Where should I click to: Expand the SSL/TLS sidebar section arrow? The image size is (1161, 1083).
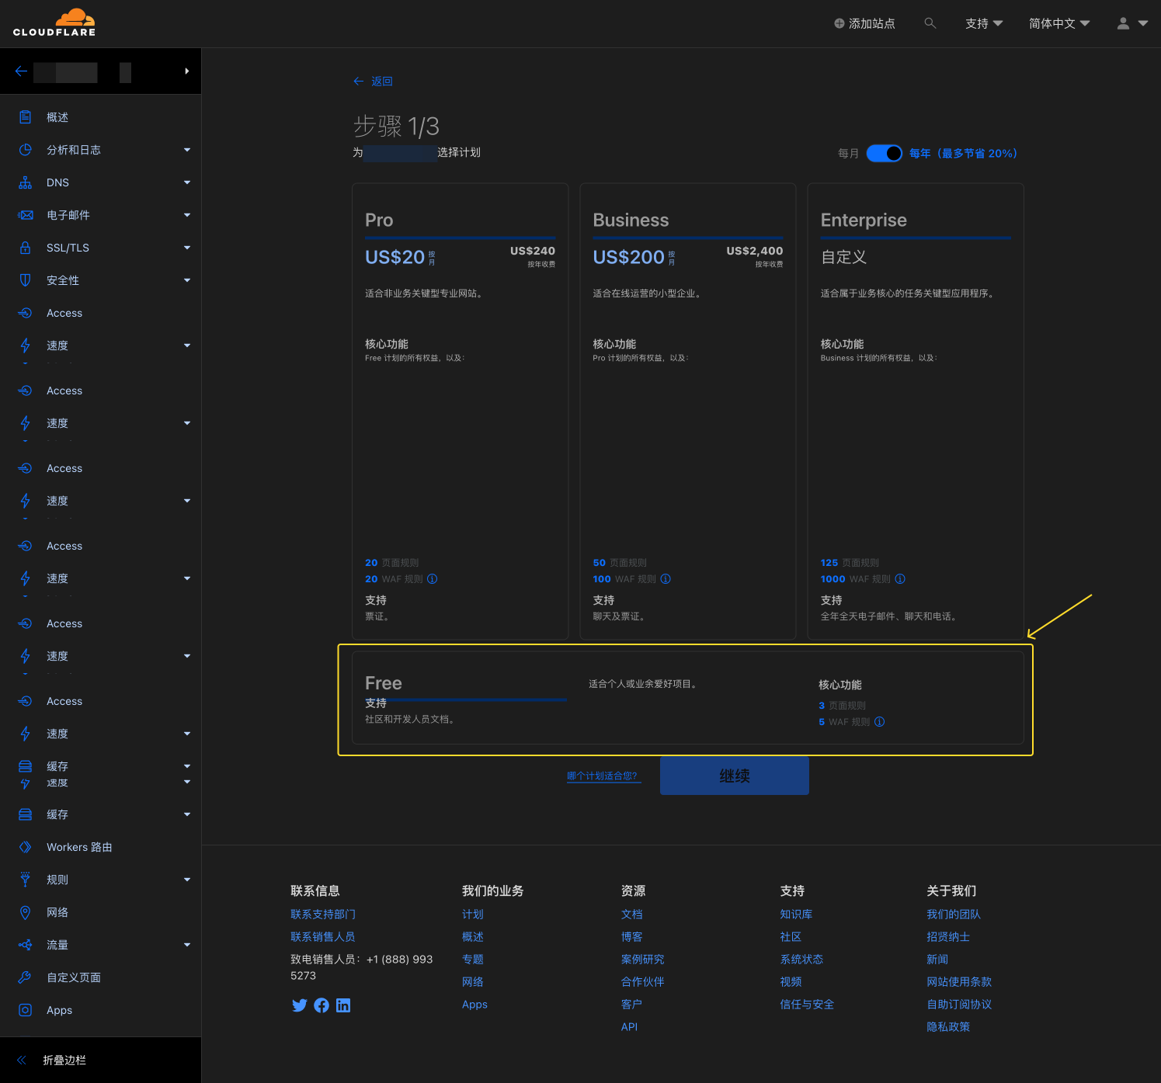tap(187, 248)
